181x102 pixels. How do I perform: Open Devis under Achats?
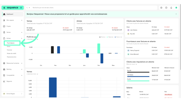coord(9,47)
